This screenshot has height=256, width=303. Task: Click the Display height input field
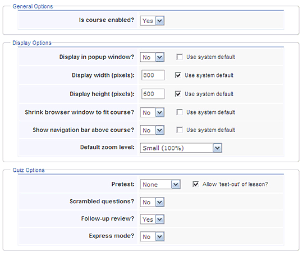pyautogui.click(x=153, y=94)
